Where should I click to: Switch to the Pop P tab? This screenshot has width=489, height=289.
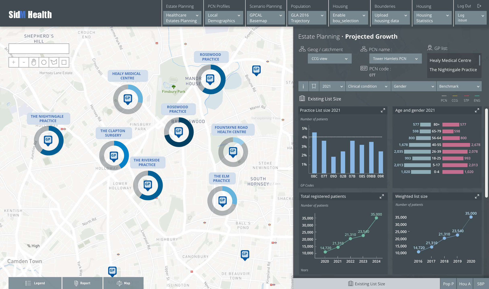click(x=448, y=284)
